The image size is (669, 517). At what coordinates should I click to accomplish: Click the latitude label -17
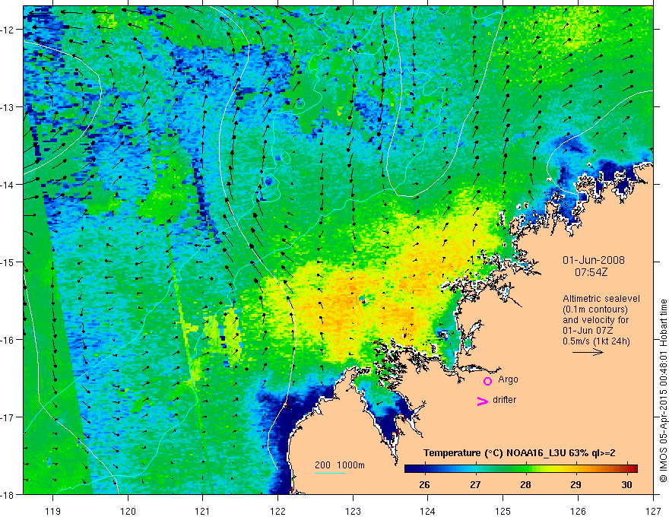(8, 417)
